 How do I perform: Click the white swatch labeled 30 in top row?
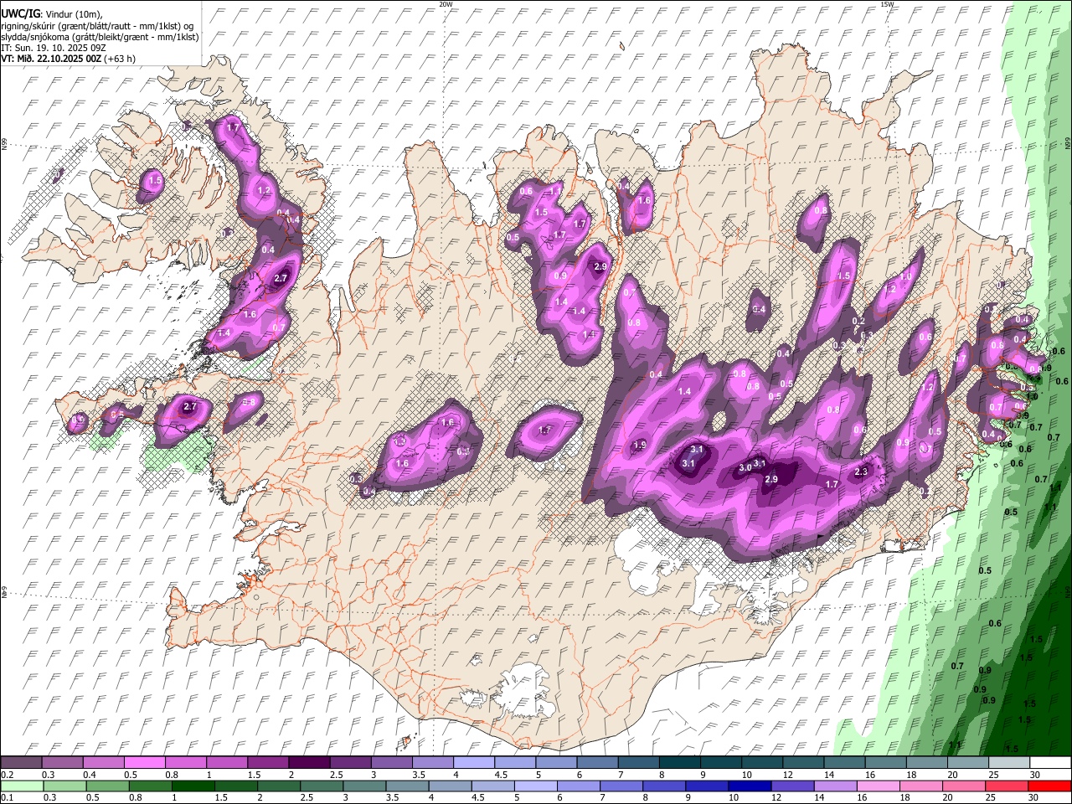point(1049,763)
